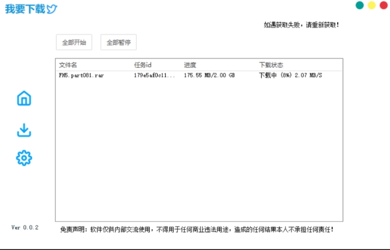The image size is (390, 250).
Task: Pause all downloads with 全部暂停
Action: tap(118, 42)
